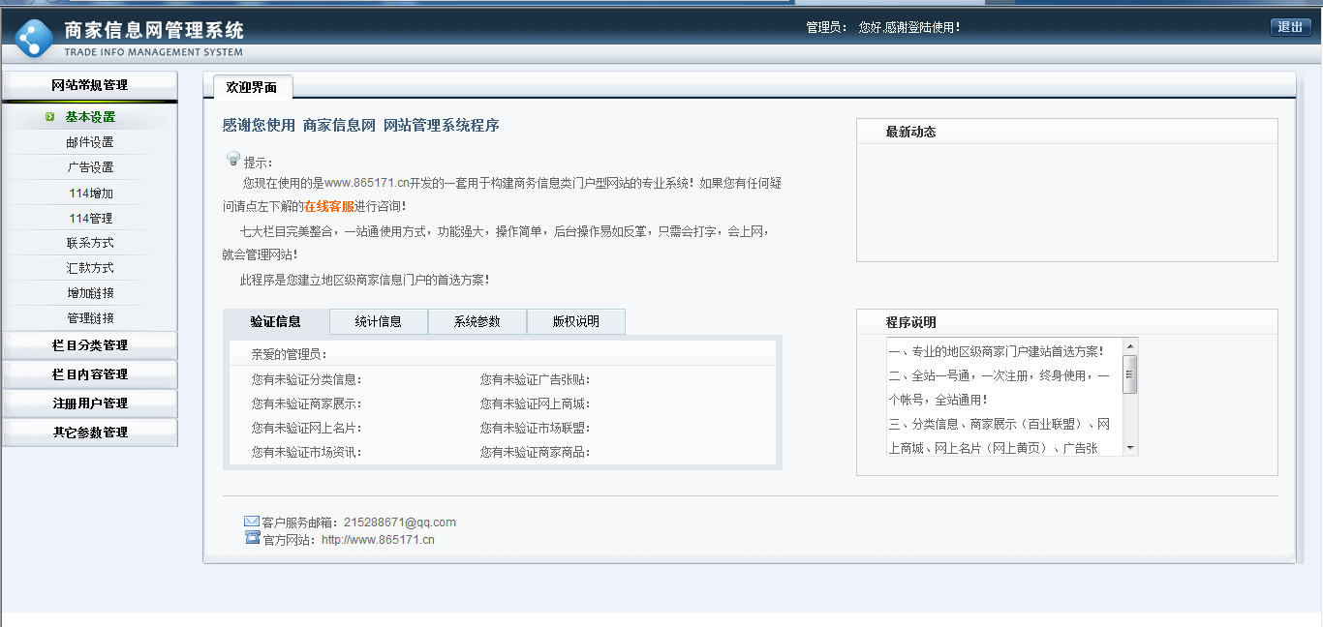Expand the 其它参数管理 section

pos(90,433)
